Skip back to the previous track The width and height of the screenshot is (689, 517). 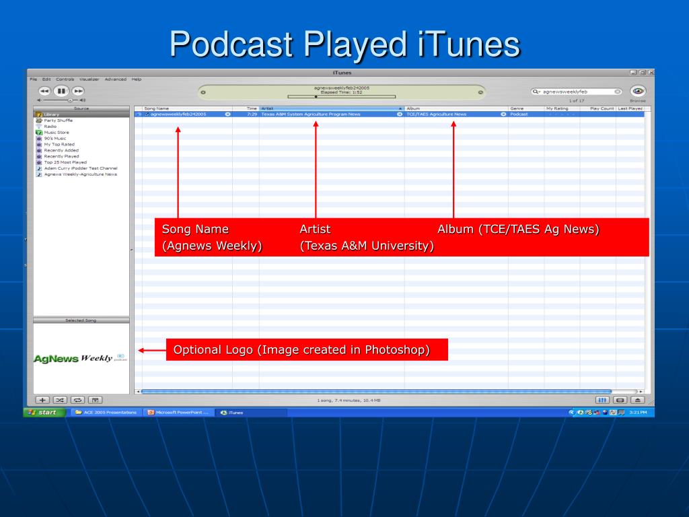44,91
